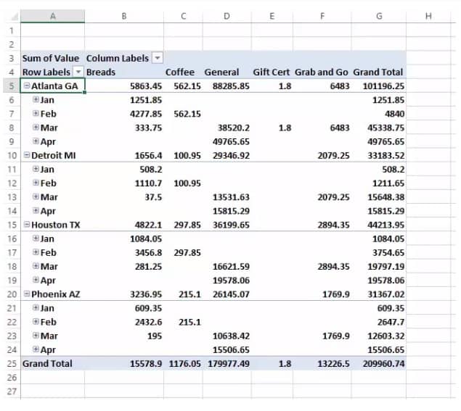Image resolution: width=461 pixels, height=411 pixels.
Task: Select column E header
Action: tap(272, 16)
